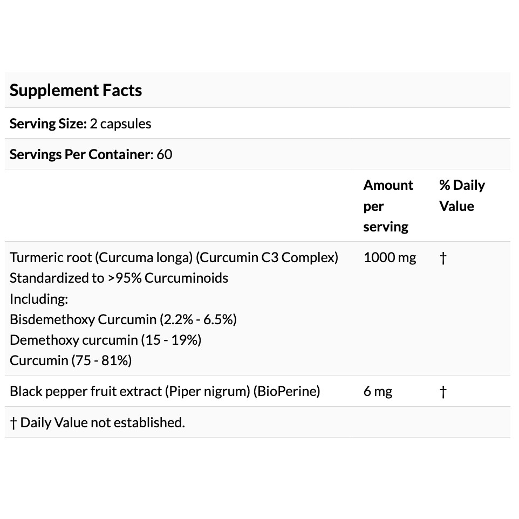
Task: Click the dagger symbol beside 1000 mg
Action: pyautogui.click(x=443, y=258)
